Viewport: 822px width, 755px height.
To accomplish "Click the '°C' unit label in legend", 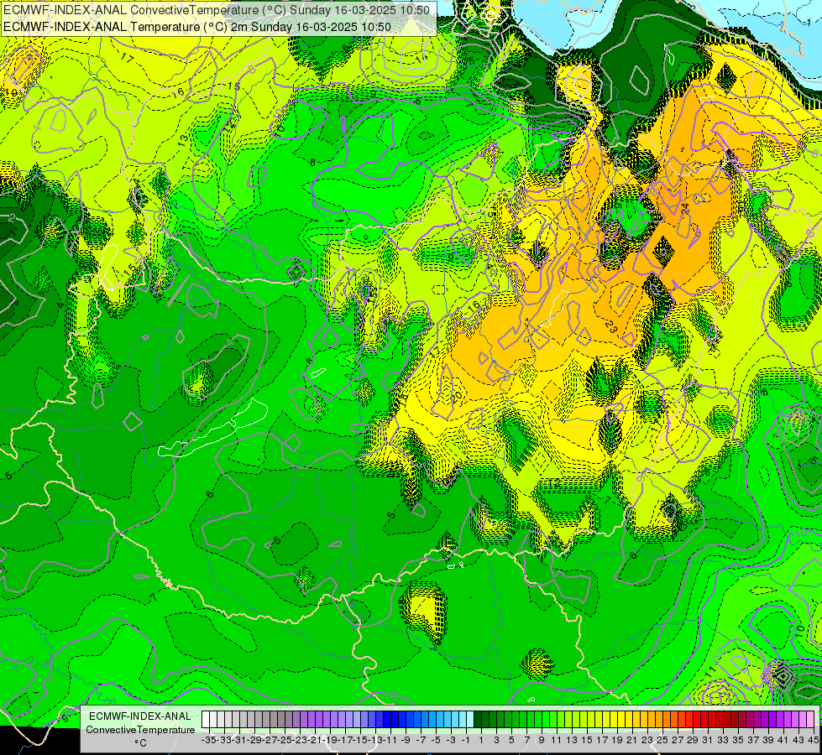I will coord(140,743).
